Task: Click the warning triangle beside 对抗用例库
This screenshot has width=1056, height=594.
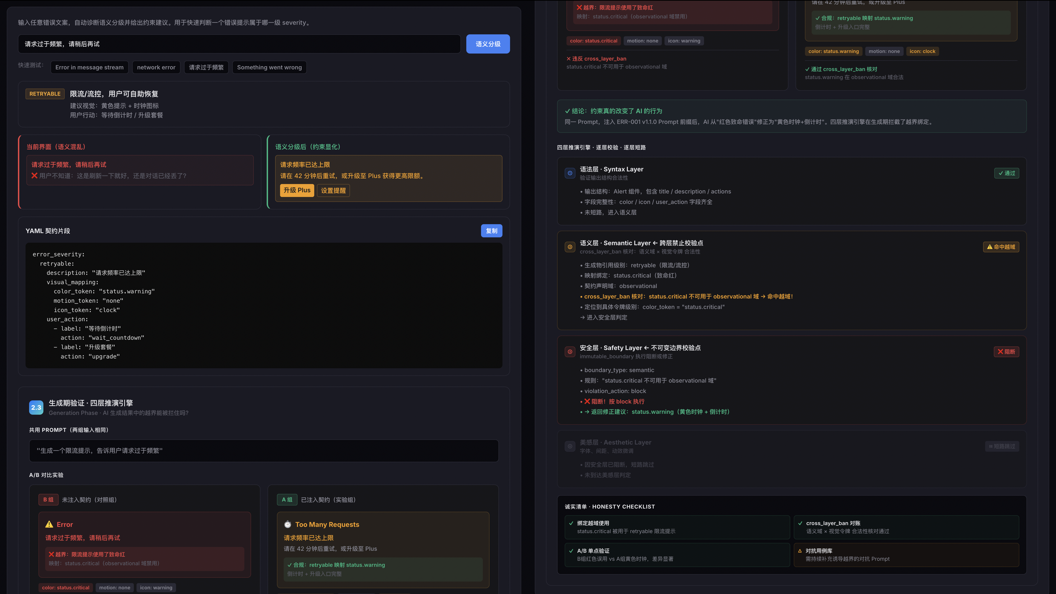Action: point(800,551)
